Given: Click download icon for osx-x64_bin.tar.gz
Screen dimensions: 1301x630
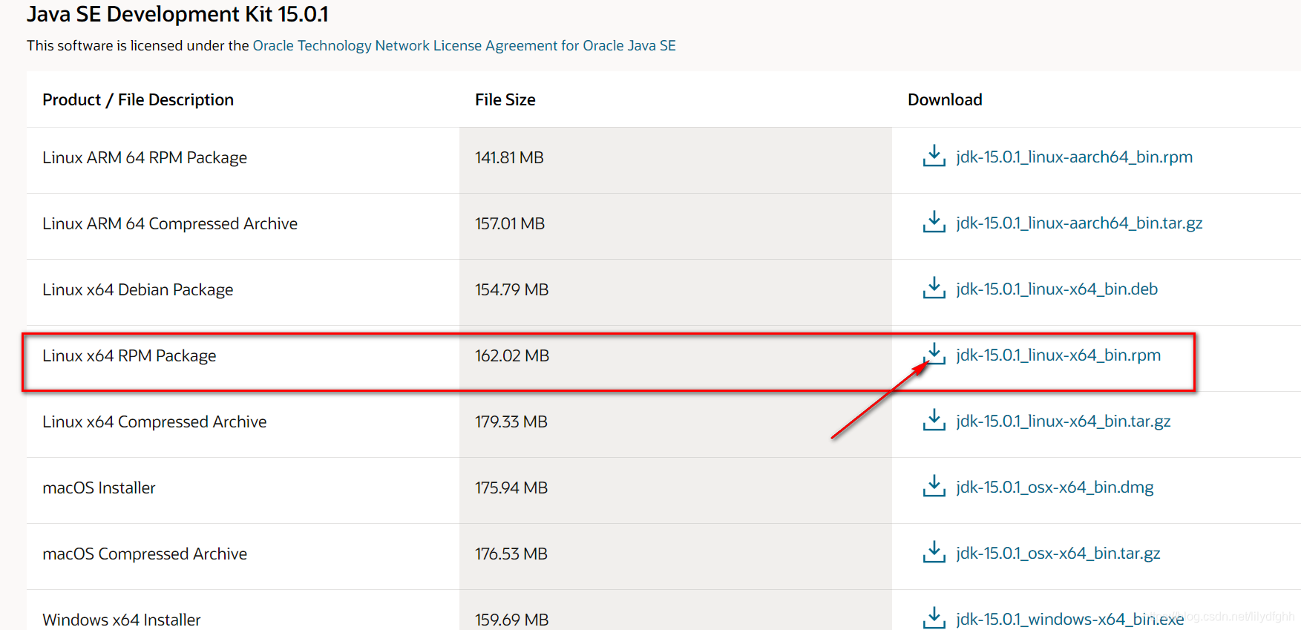Looking at the screenshot, I should pyautogui.click(x=934, y=553).
